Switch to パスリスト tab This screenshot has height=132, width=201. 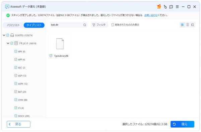13,25
